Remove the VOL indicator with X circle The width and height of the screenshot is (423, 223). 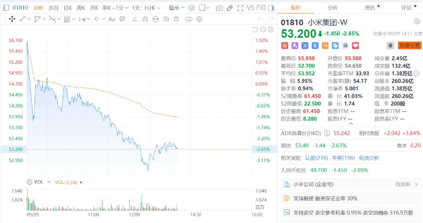pyautogui.click(x=29, y=182)
